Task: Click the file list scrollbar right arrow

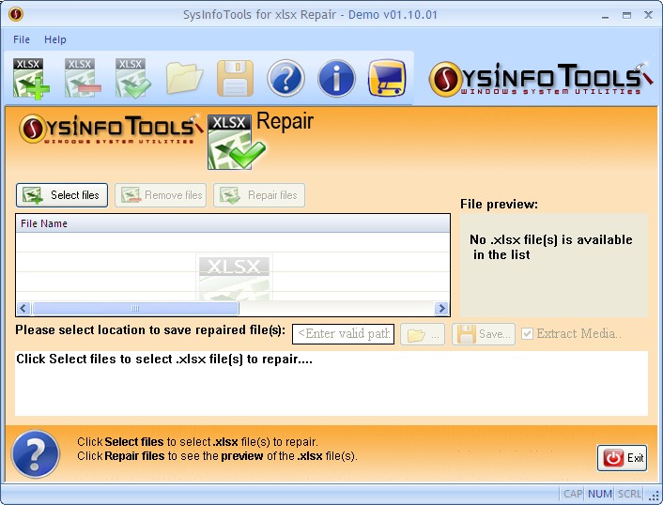Action: [441, 308]
